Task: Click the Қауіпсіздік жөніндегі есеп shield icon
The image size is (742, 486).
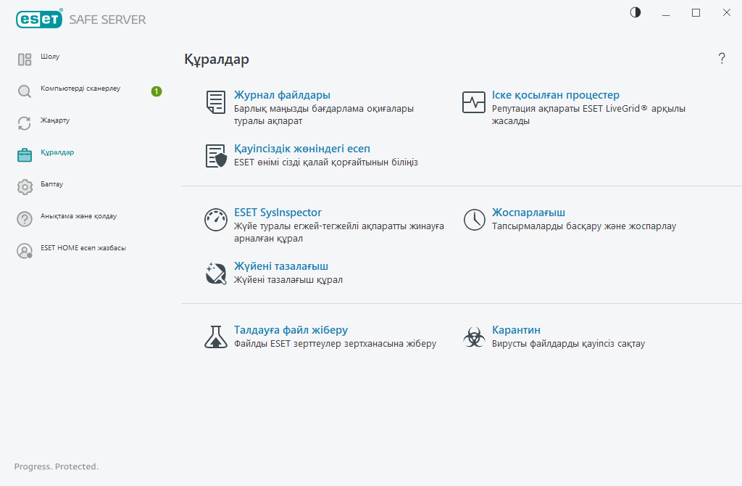Action: [216, 156]
